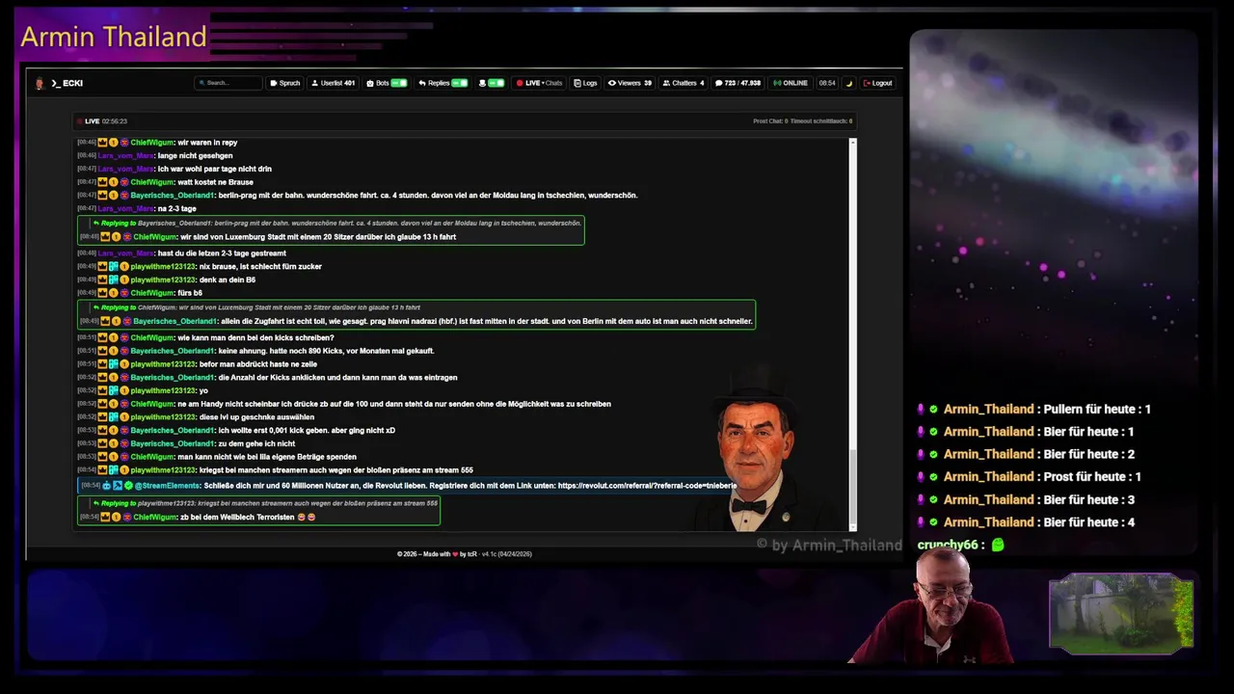Click the Viewers 39 counter

[x=630, y=83]
